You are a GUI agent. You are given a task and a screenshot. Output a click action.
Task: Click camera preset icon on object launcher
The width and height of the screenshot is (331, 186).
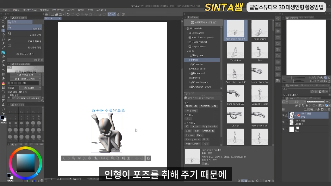(80, 158)
